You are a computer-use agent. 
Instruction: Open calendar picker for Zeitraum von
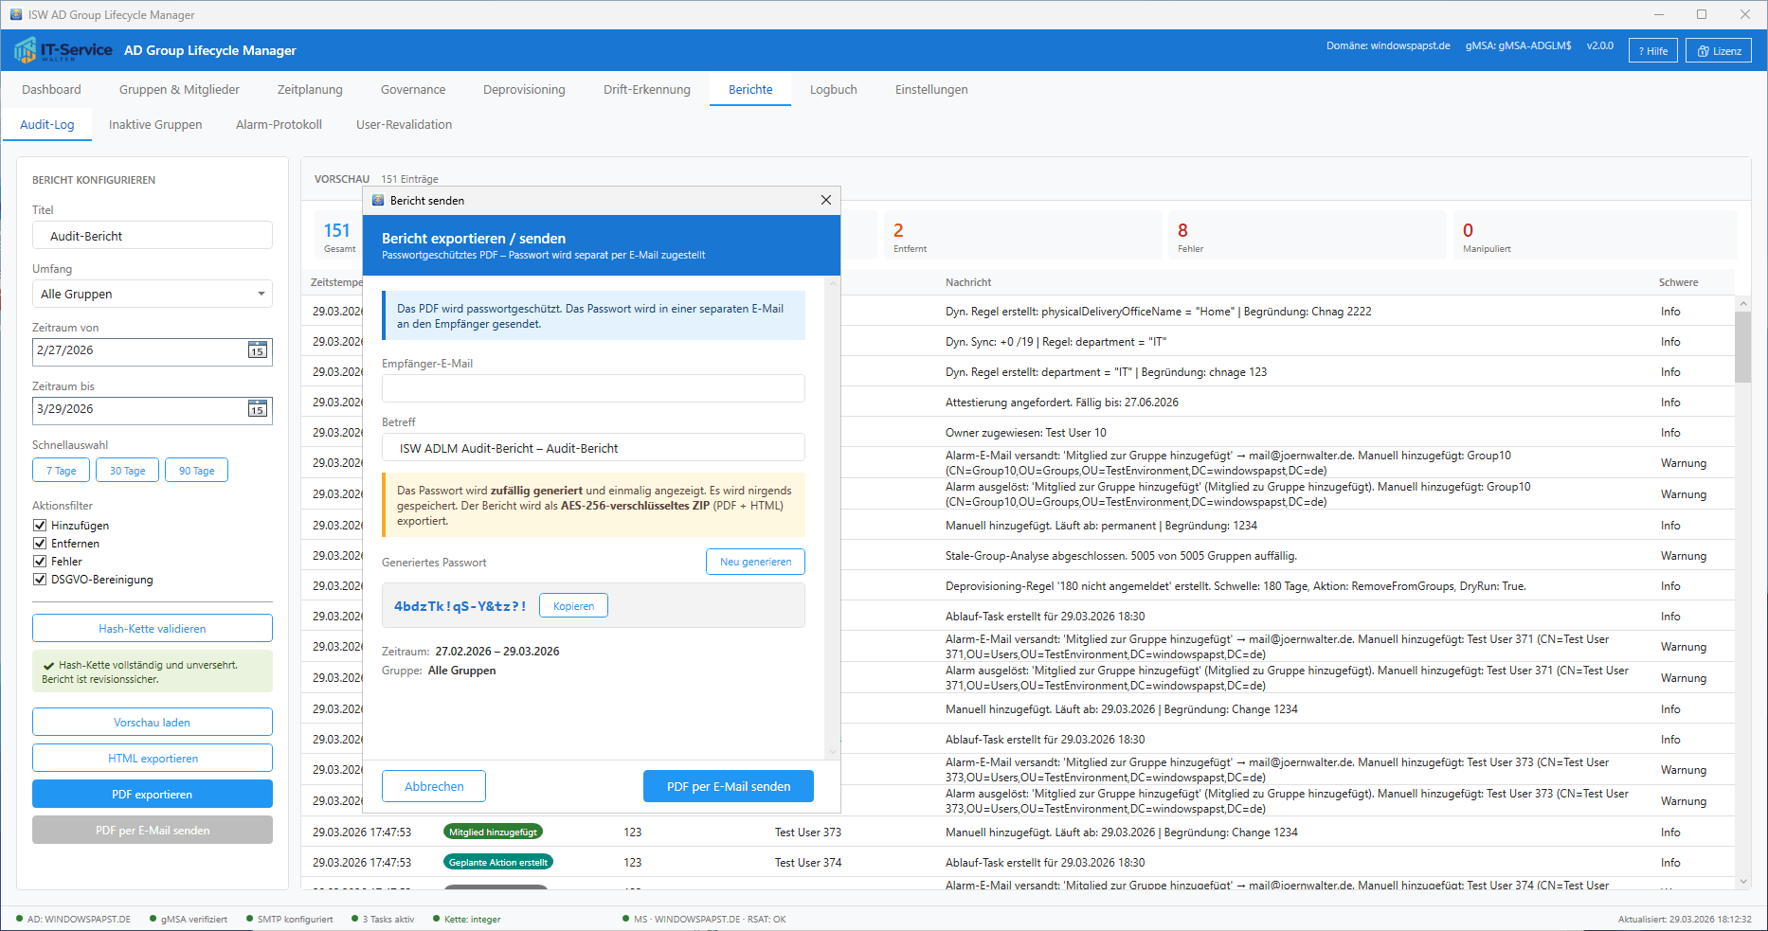pos(257,350)
